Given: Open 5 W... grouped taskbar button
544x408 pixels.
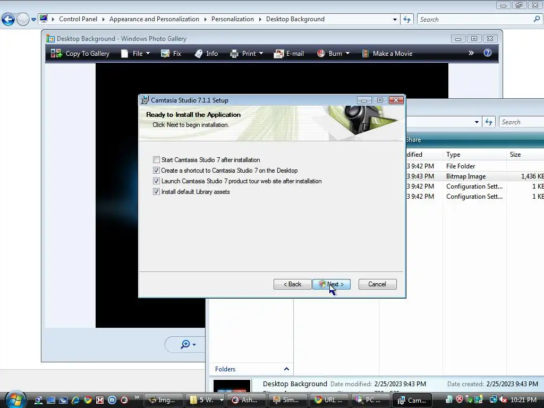Looking at the screenshot, I should [206, 400].
